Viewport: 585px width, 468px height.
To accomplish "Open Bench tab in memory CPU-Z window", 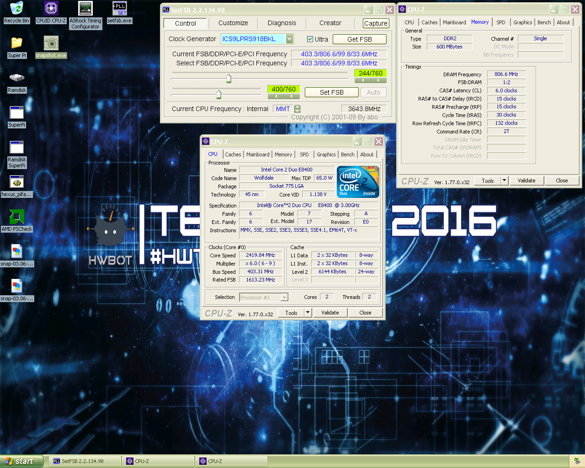I will point(544,22).
